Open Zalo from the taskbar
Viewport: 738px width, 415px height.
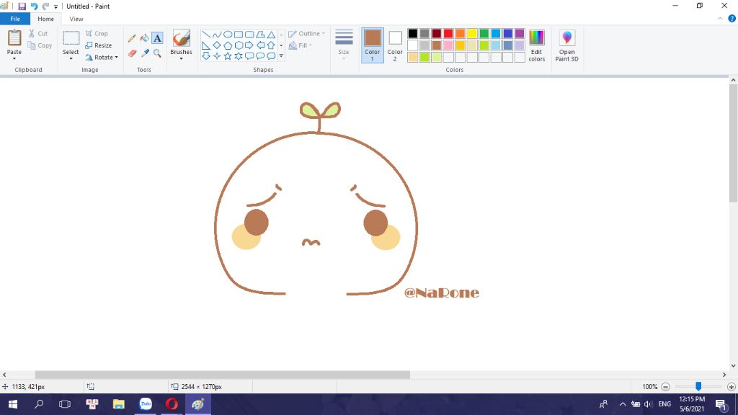146,404
